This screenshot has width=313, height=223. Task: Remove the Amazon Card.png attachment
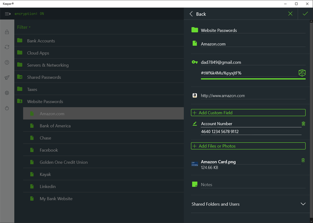tap(303, 160)
